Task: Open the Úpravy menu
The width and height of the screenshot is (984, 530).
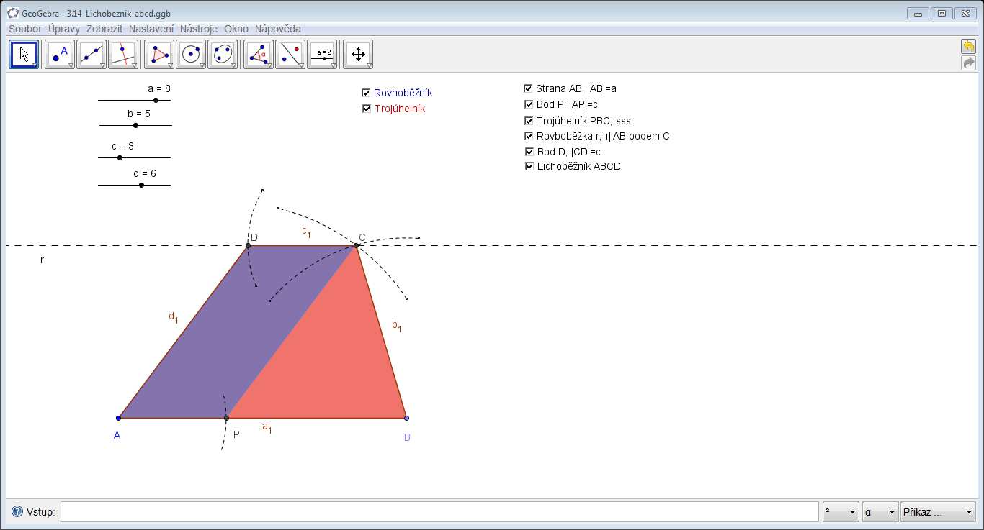Action: tap(64, 29)
